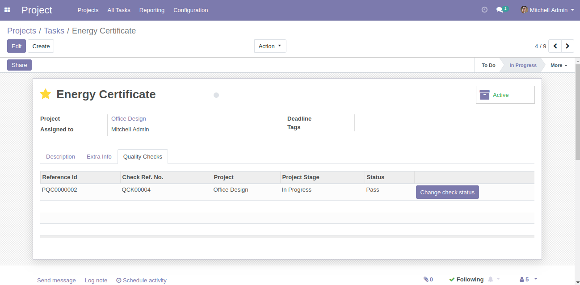
Task: Switch to the Extra Info tab
Action: pyautogui.click(x=99, y=157)
